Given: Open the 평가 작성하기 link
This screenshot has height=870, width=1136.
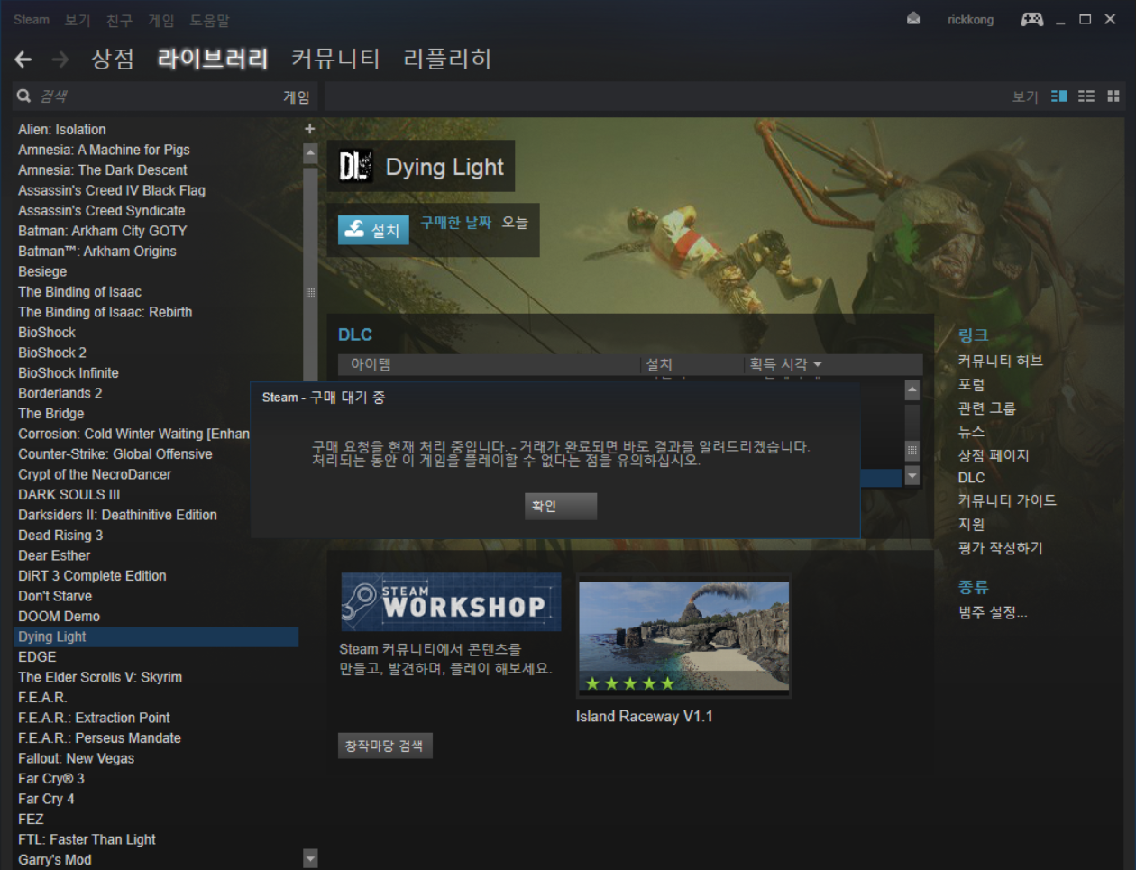Looking at the screenshot, I should (1000, 547).
